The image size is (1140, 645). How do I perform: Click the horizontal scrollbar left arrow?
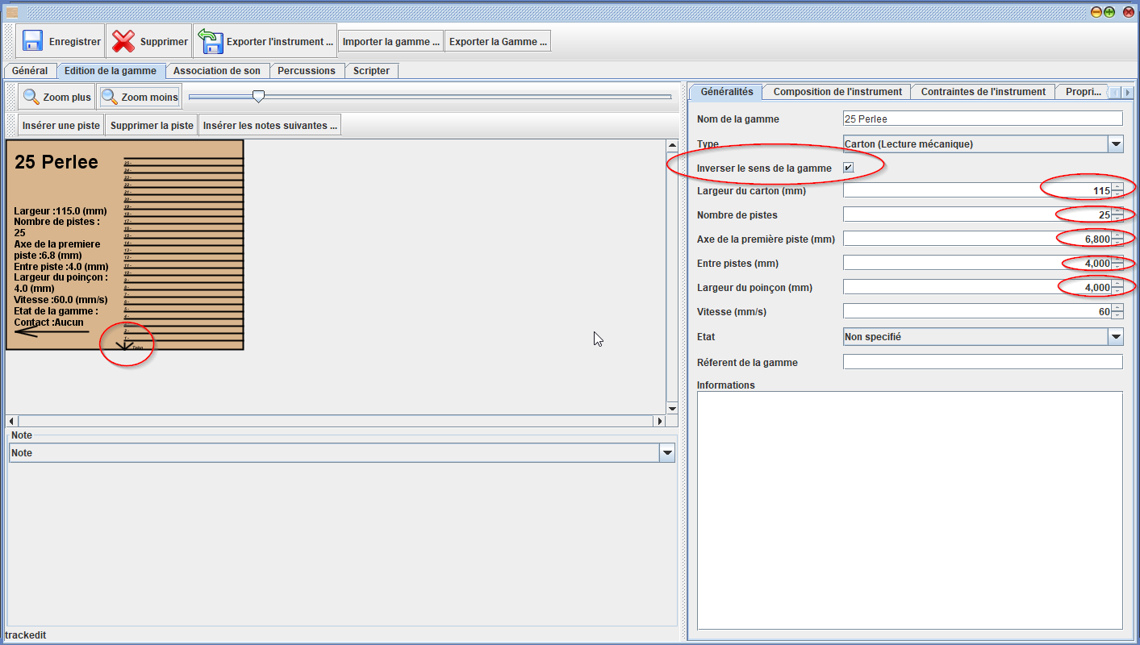(x=11, y=421)
